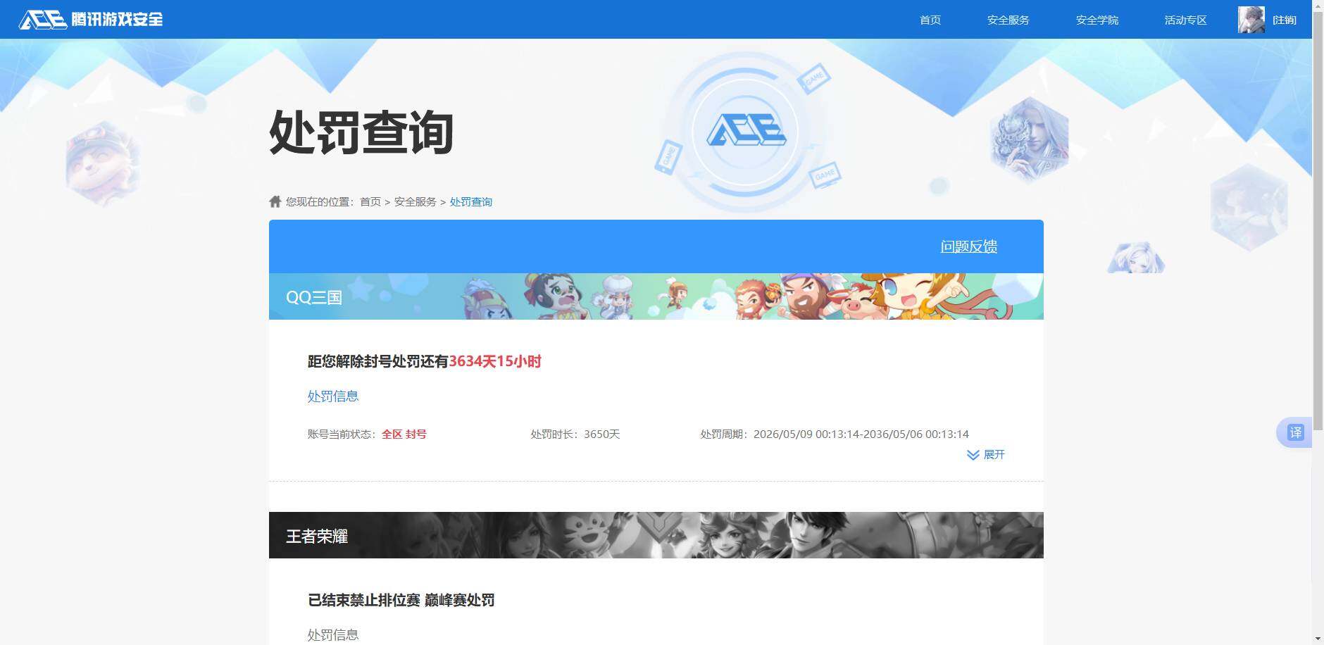Open the 安全学院 nav menu
The height and width of the screenshot is (645, 1324).
point(1097,20)
